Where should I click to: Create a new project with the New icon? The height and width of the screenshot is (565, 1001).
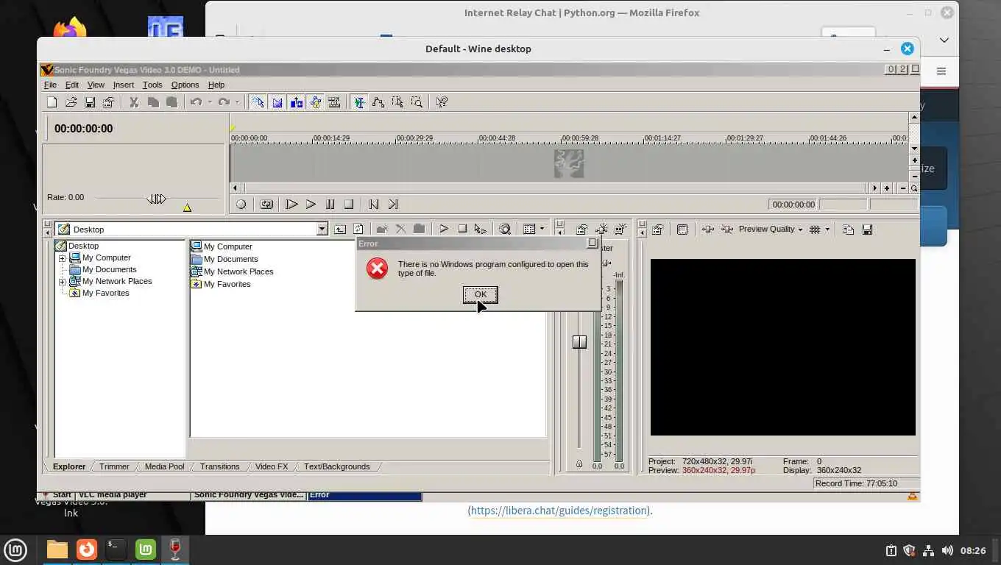pos(52,102)
